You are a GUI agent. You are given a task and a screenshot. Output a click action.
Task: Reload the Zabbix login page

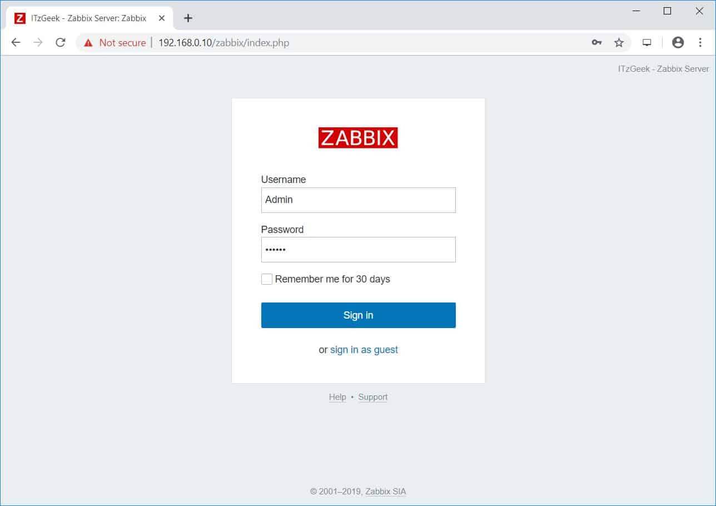(61, 42)
